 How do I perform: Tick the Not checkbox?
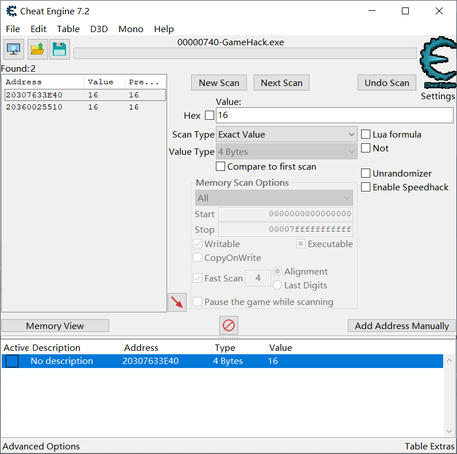(366, 148)
